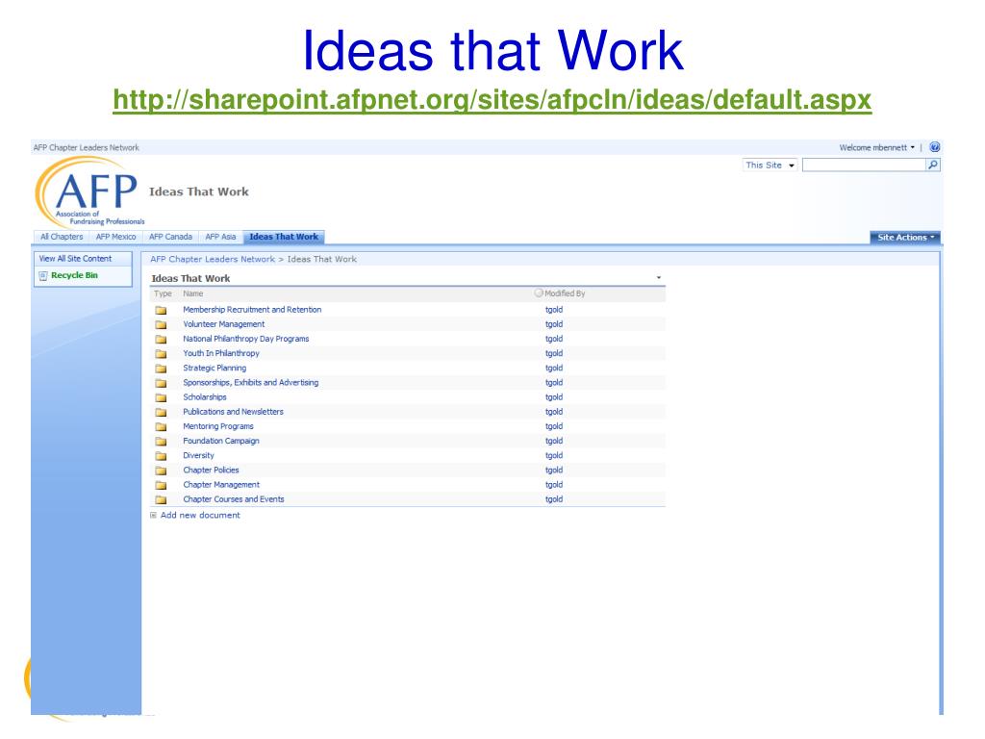Switch to the AFP Canada tab
This screenshot has height=739, width=985.
(170, 237)
